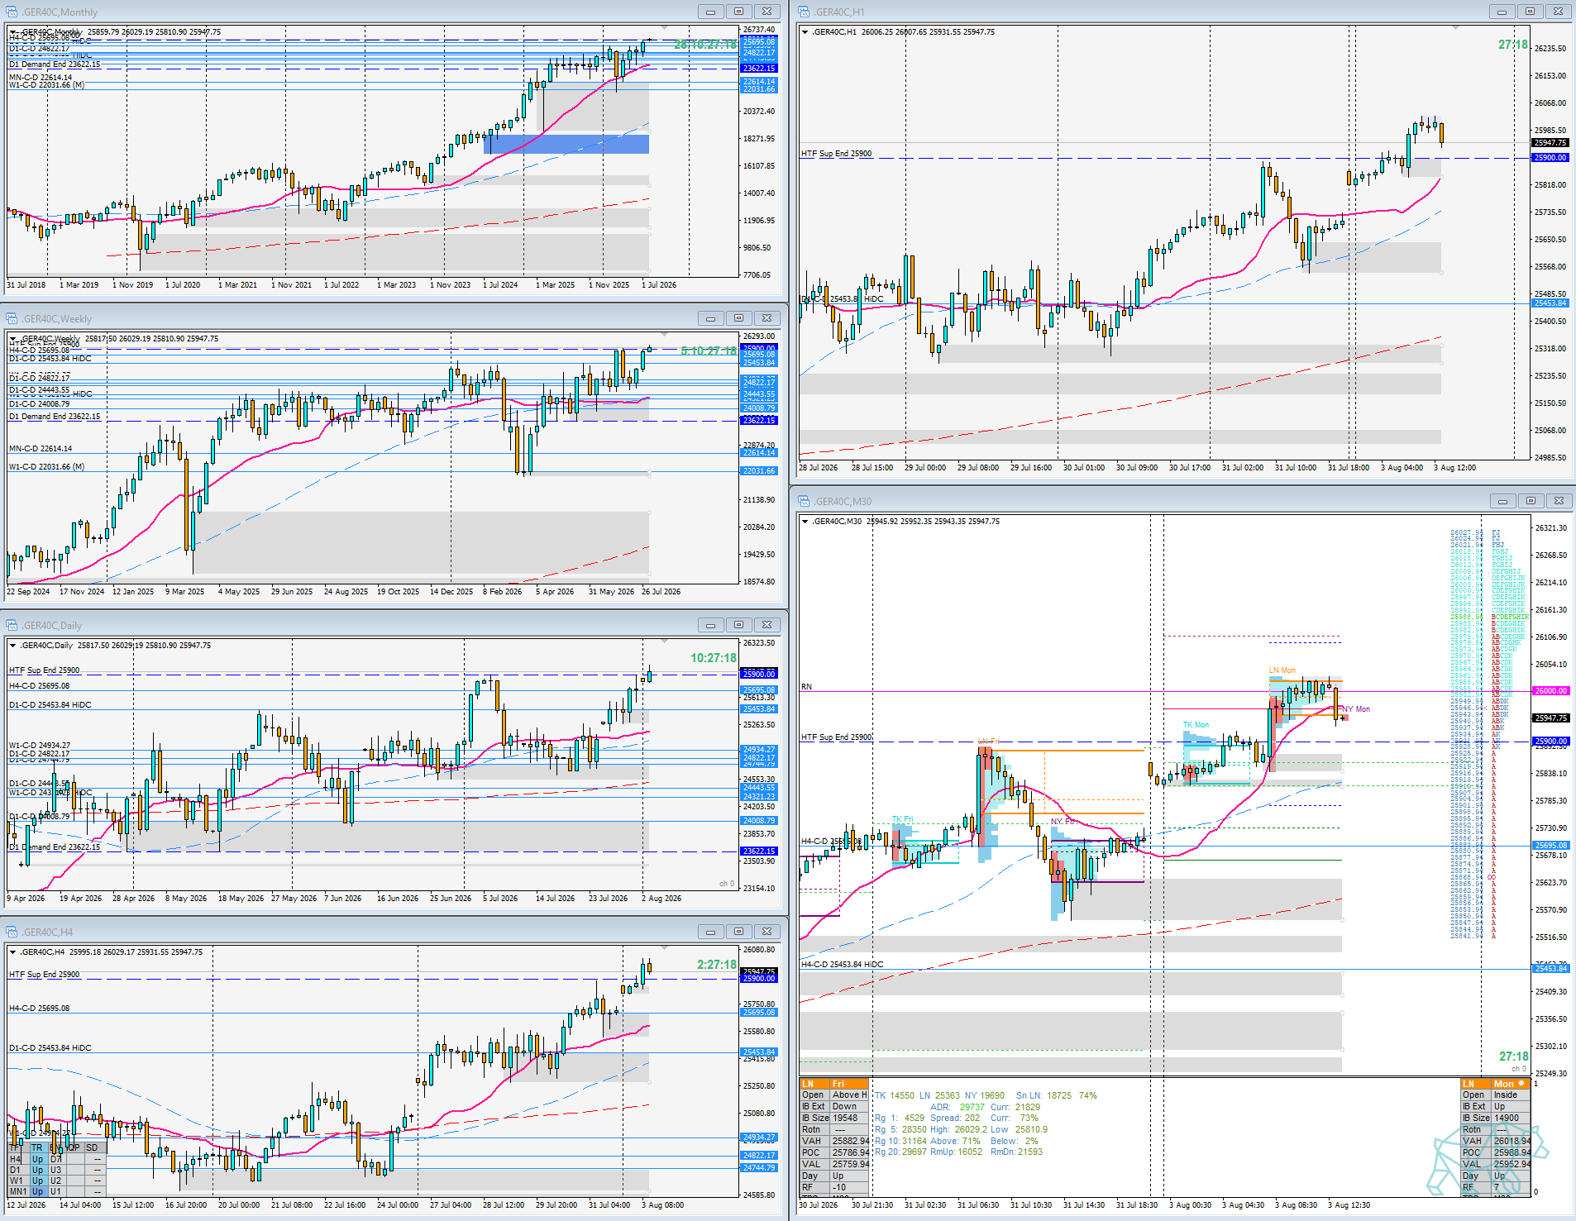1576x1221 pixels.
Task: Maximize the GER40C,Weekly chart window
Action: click(x=738, y=318)
